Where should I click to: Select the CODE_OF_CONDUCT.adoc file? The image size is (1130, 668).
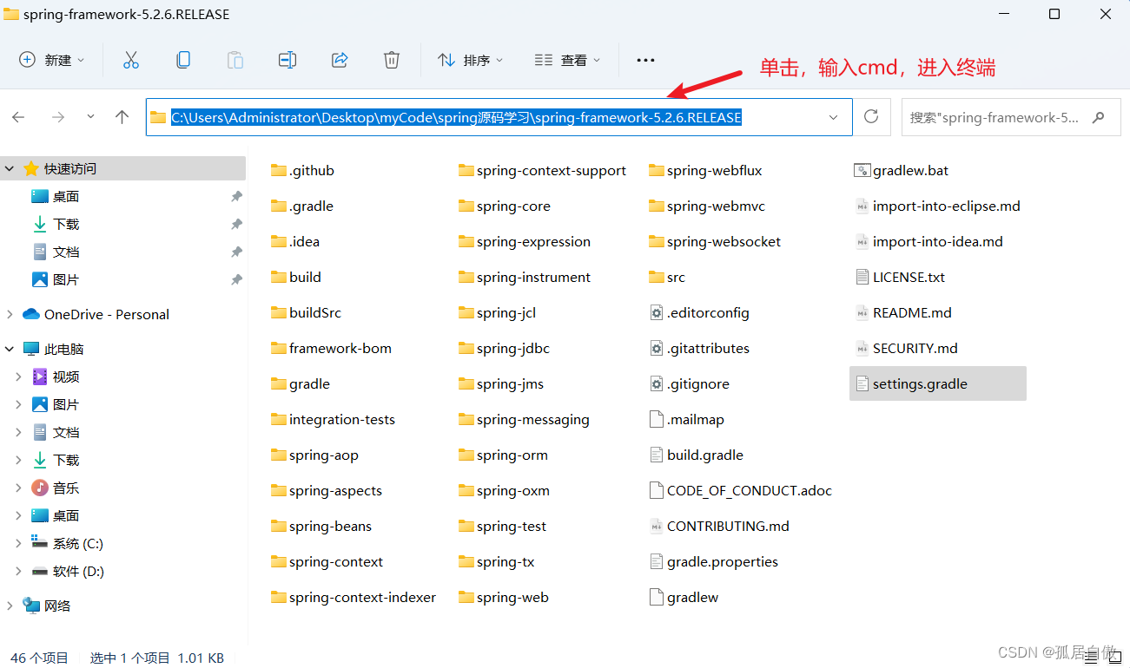tap(741, 490)
